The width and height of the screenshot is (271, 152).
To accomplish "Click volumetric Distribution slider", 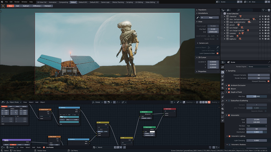I will [256, 132].
